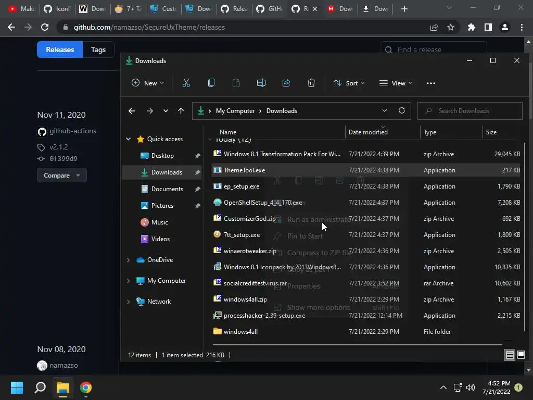
Task: Click the File Explorer taskbar icon
Action: click(x=63, y=387)
